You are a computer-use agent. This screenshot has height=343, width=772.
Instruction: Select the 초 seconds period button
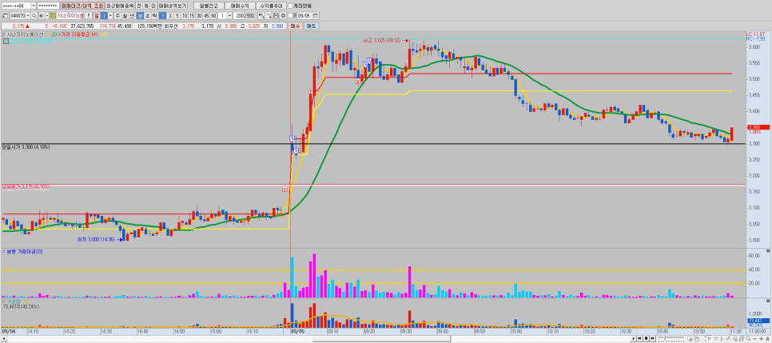point(148,16)
